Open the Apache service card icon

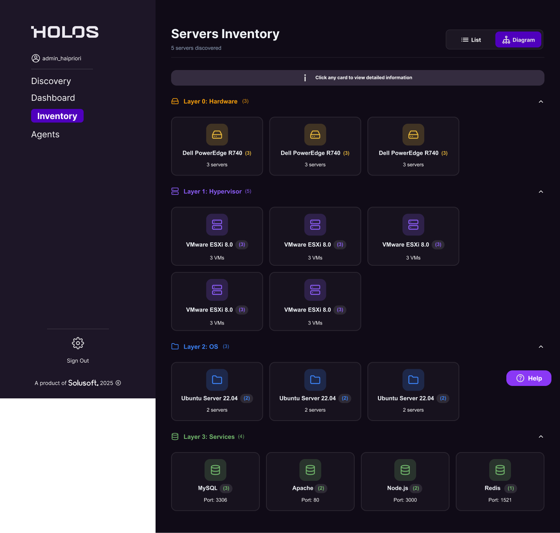click(x=310, y=470)
